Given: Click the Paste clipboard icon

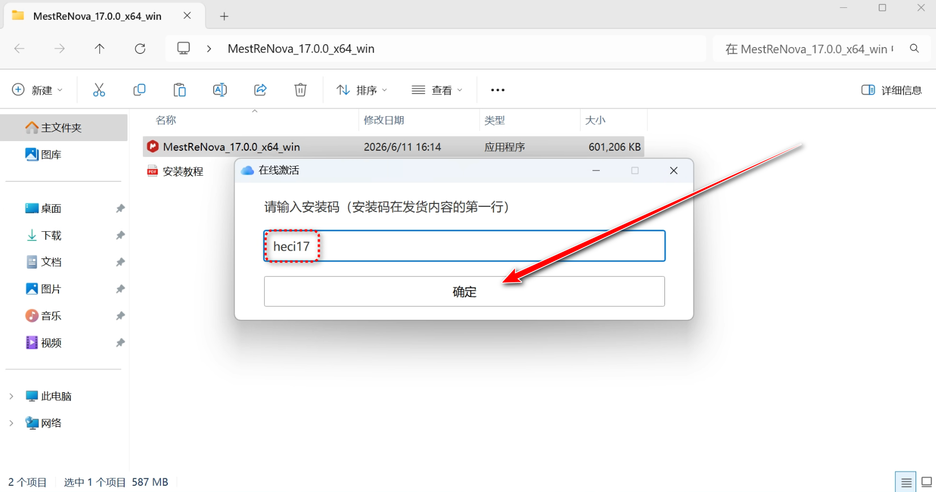Looking at the screenshot, I should (180, 90).
